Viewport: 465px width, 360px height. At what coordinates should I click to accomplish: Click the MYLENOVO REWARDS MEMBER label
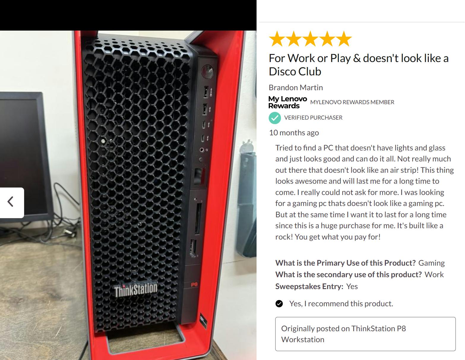(352, 102)
